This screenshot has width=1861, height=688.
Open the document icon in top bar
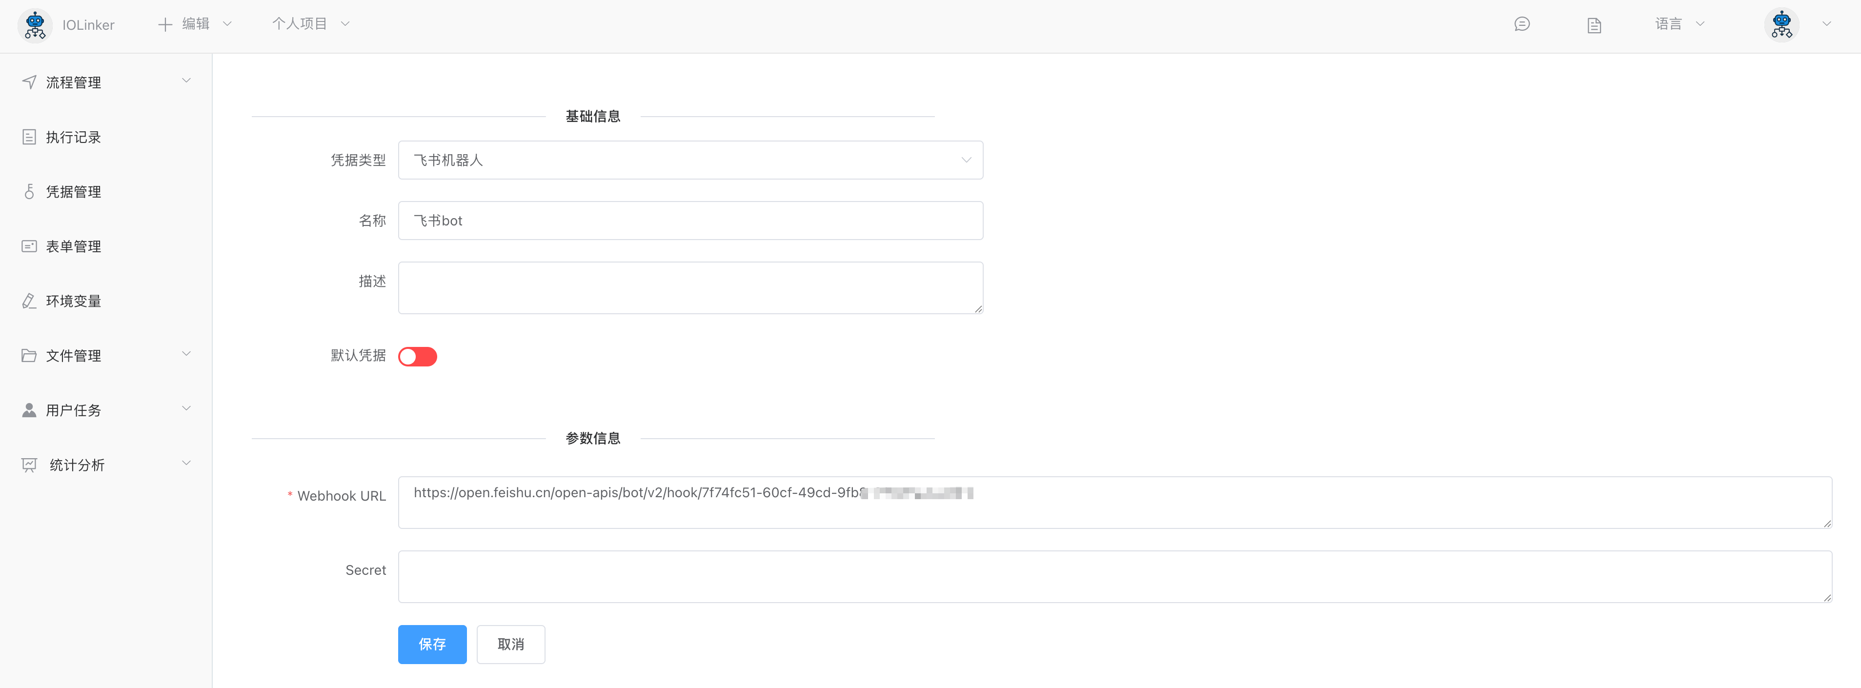[x=1594, y=25]
